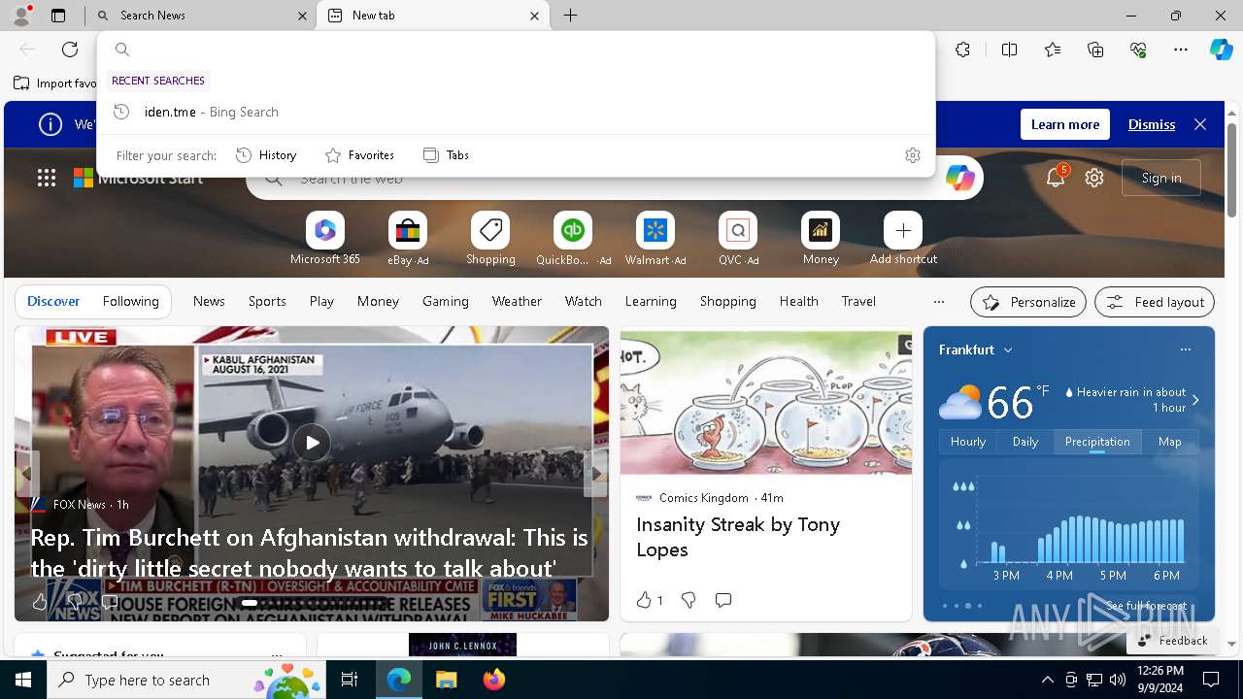The height and width of the screenshot is (699, 1243).
Task: Open the Microsoft Start app launcher grid
Action: point(47,178)
